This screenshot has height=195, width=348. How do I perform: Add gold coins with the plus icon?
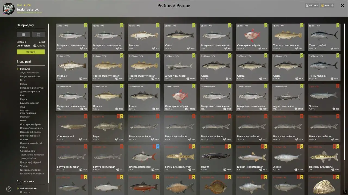[332, 5]
